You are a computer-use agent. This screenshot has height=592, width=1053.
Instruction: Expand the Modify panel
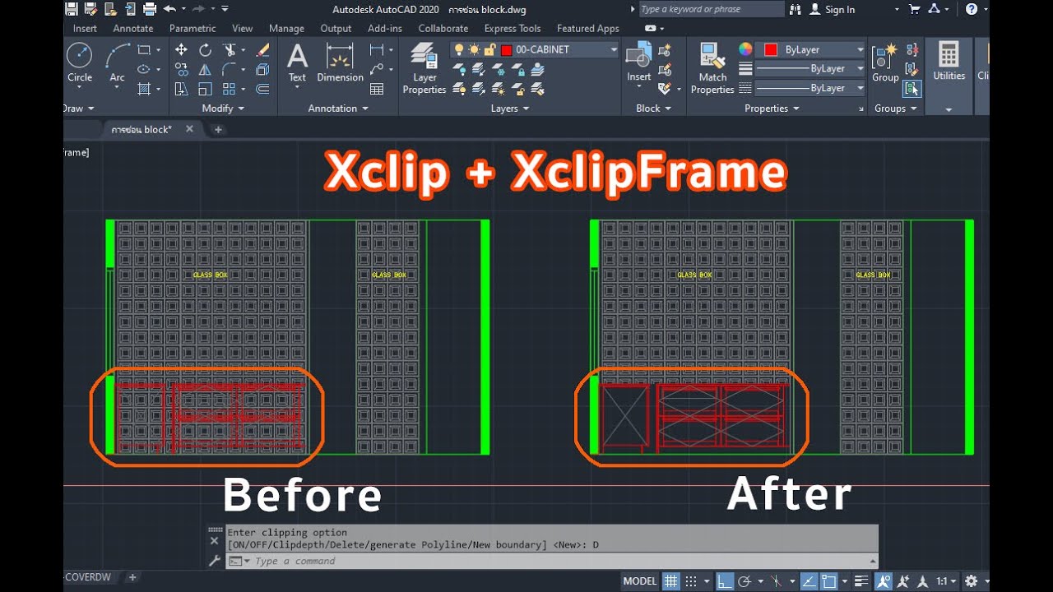(x=222, y=109)
